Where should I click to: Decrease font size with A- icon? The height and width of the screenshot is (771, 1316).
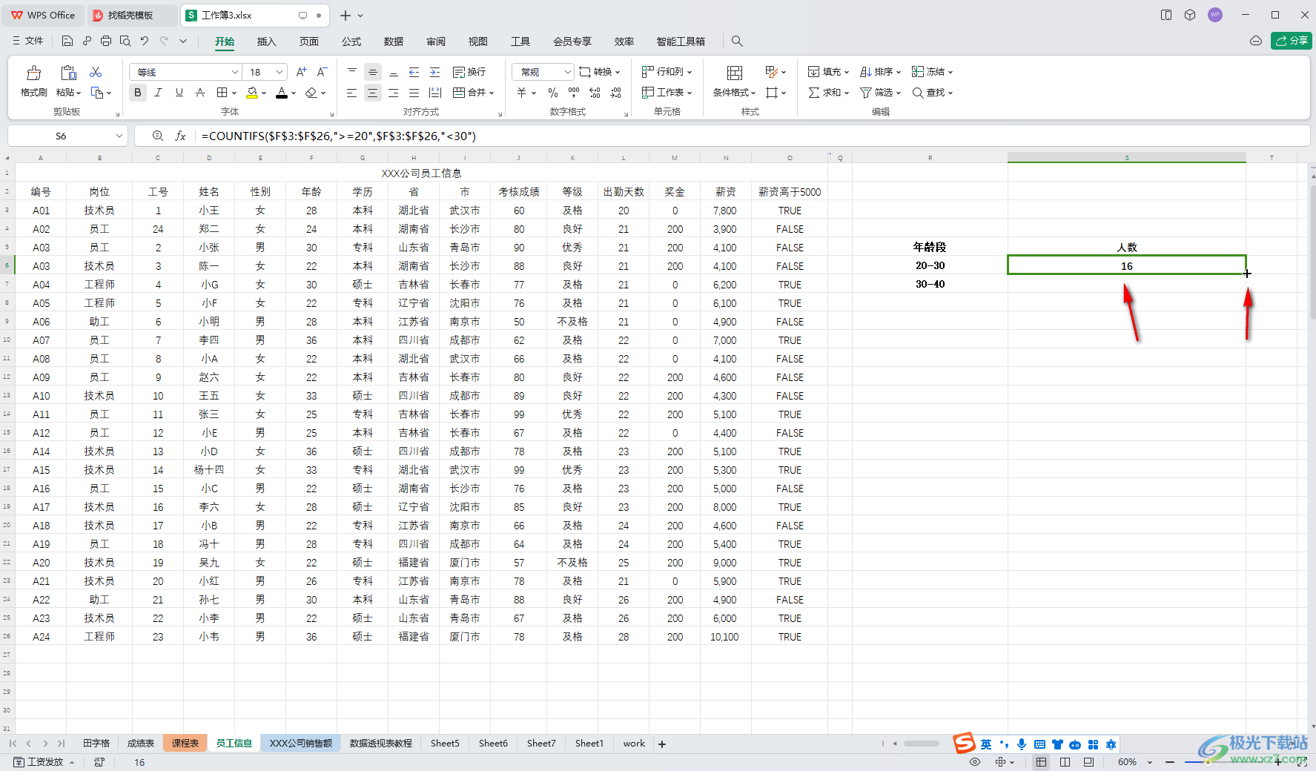point(322,72)
